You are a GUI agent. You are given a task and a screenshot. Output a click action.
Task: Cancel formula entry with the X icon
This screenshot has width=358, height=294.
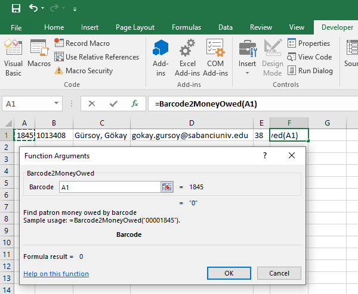click(x=92, y=104)
